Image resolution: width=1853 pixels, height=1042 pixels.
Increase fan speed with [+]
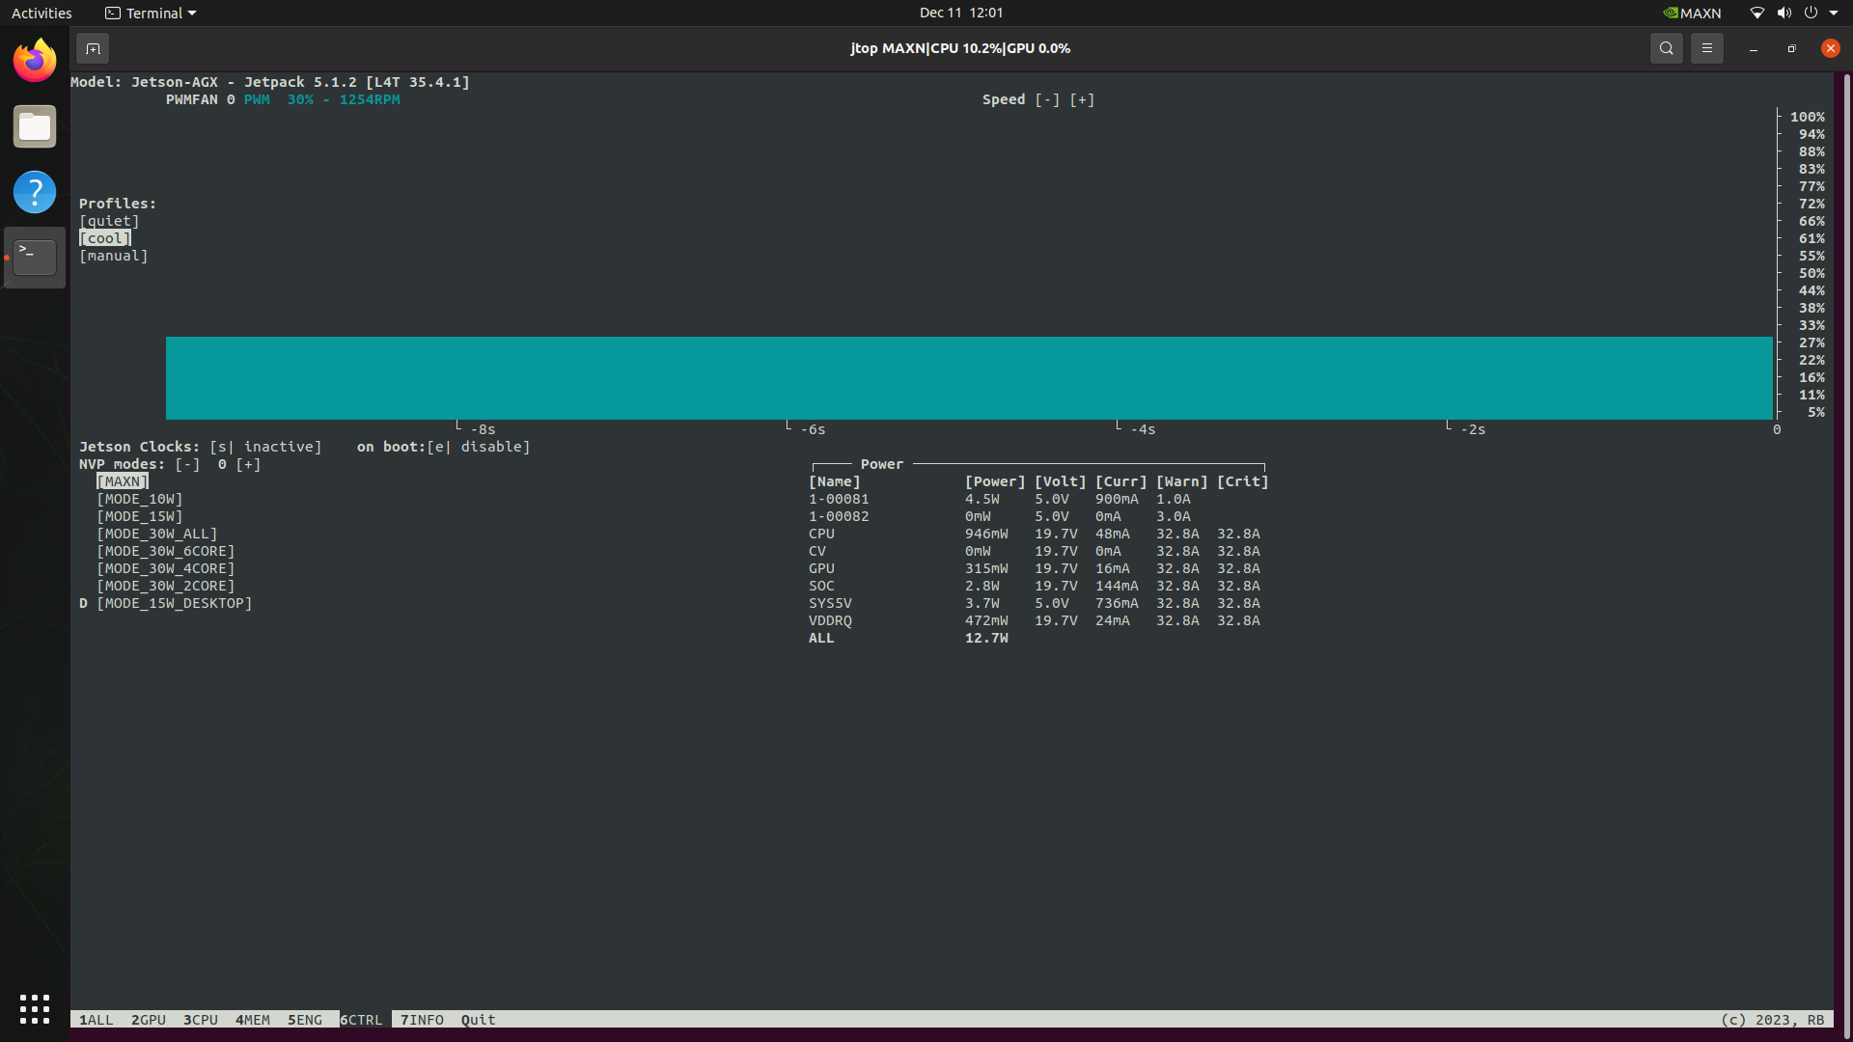1082,99
